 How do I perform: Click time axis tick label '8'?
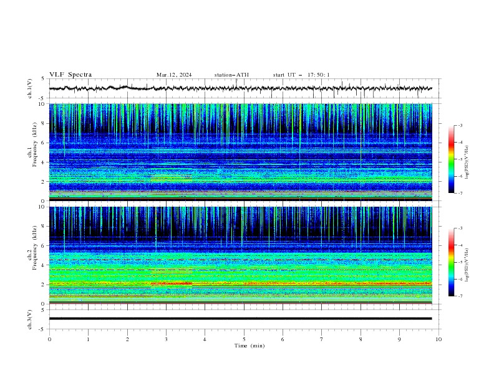[361, 339]
